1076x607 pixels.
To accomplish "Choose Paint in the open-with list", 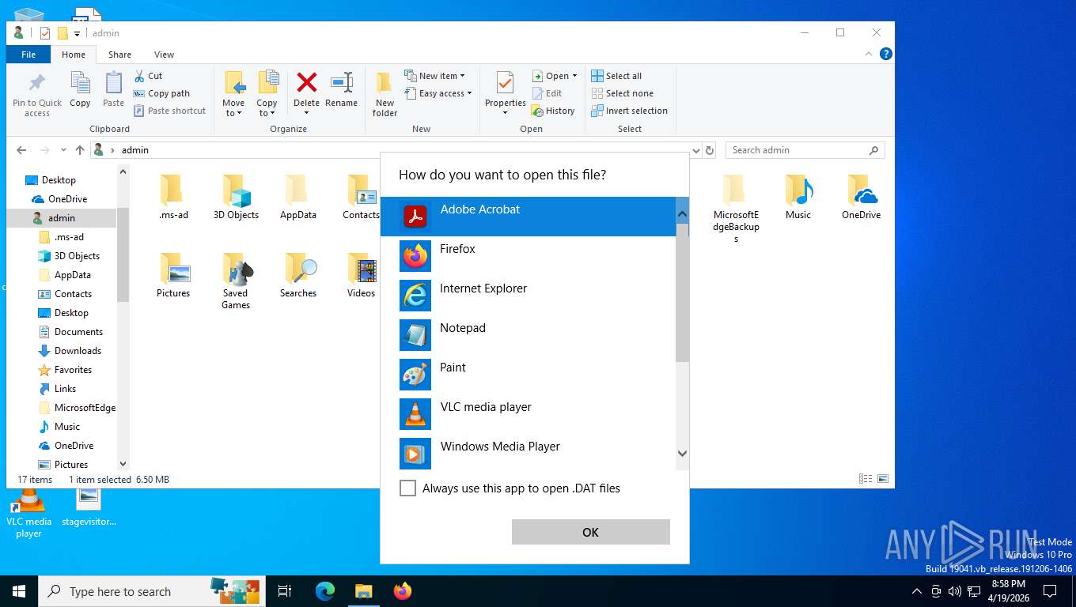I will pyautogui.click(x=528, y=375).
